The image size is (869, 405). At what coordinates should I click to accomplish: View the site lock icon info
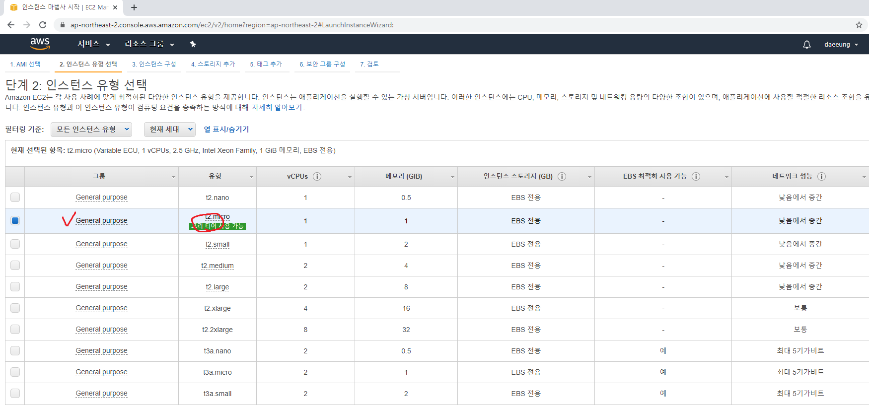[x=63, y=25]
